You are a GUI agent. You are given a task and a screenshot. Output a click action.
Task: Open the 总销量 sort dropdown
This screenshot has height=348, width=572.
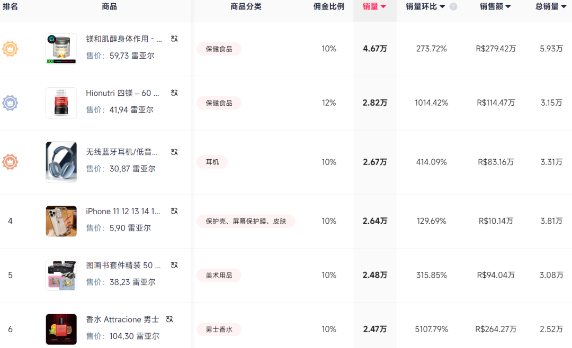pyautogui.click(x=564, y=6)
